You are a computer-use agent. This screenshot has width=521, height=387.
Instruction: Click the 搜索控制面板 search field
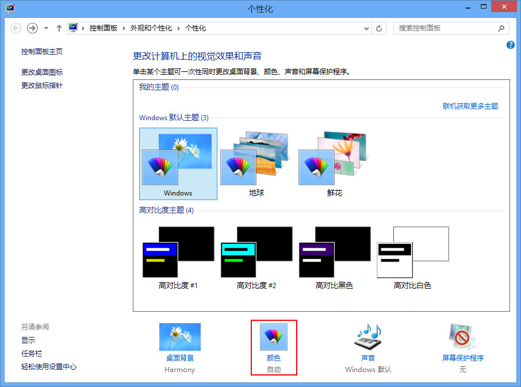[446, 28]
